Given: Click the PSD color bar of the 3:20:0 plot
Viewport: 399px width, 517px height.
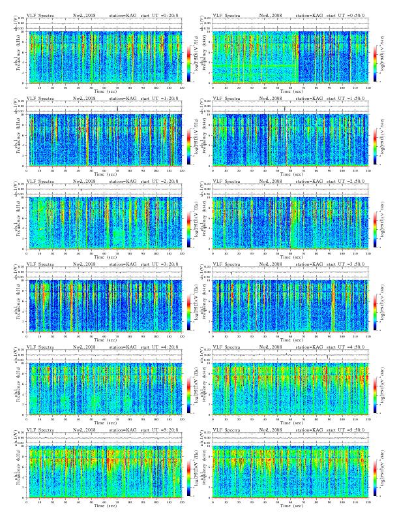Looking at the screenshot, I should [188, 312].
